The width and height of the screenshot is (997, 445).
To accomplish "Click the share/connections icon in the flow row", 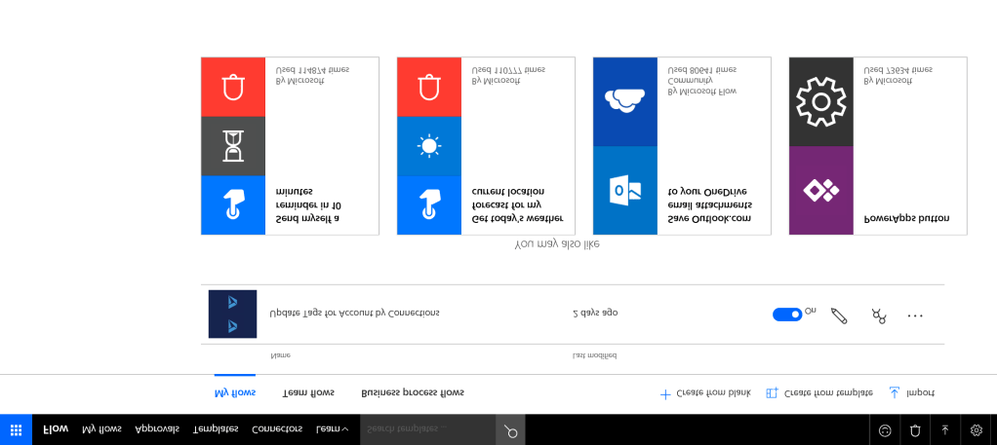I will 878,315.
